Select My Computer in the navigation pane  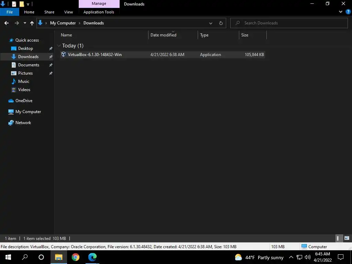28,112
